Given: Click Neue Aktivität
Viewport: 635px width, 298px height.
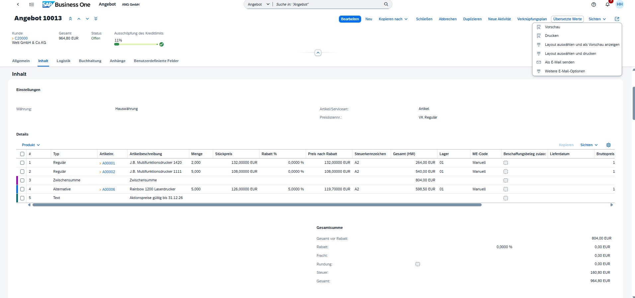Looking at the screenshot, I should (499, 19).
